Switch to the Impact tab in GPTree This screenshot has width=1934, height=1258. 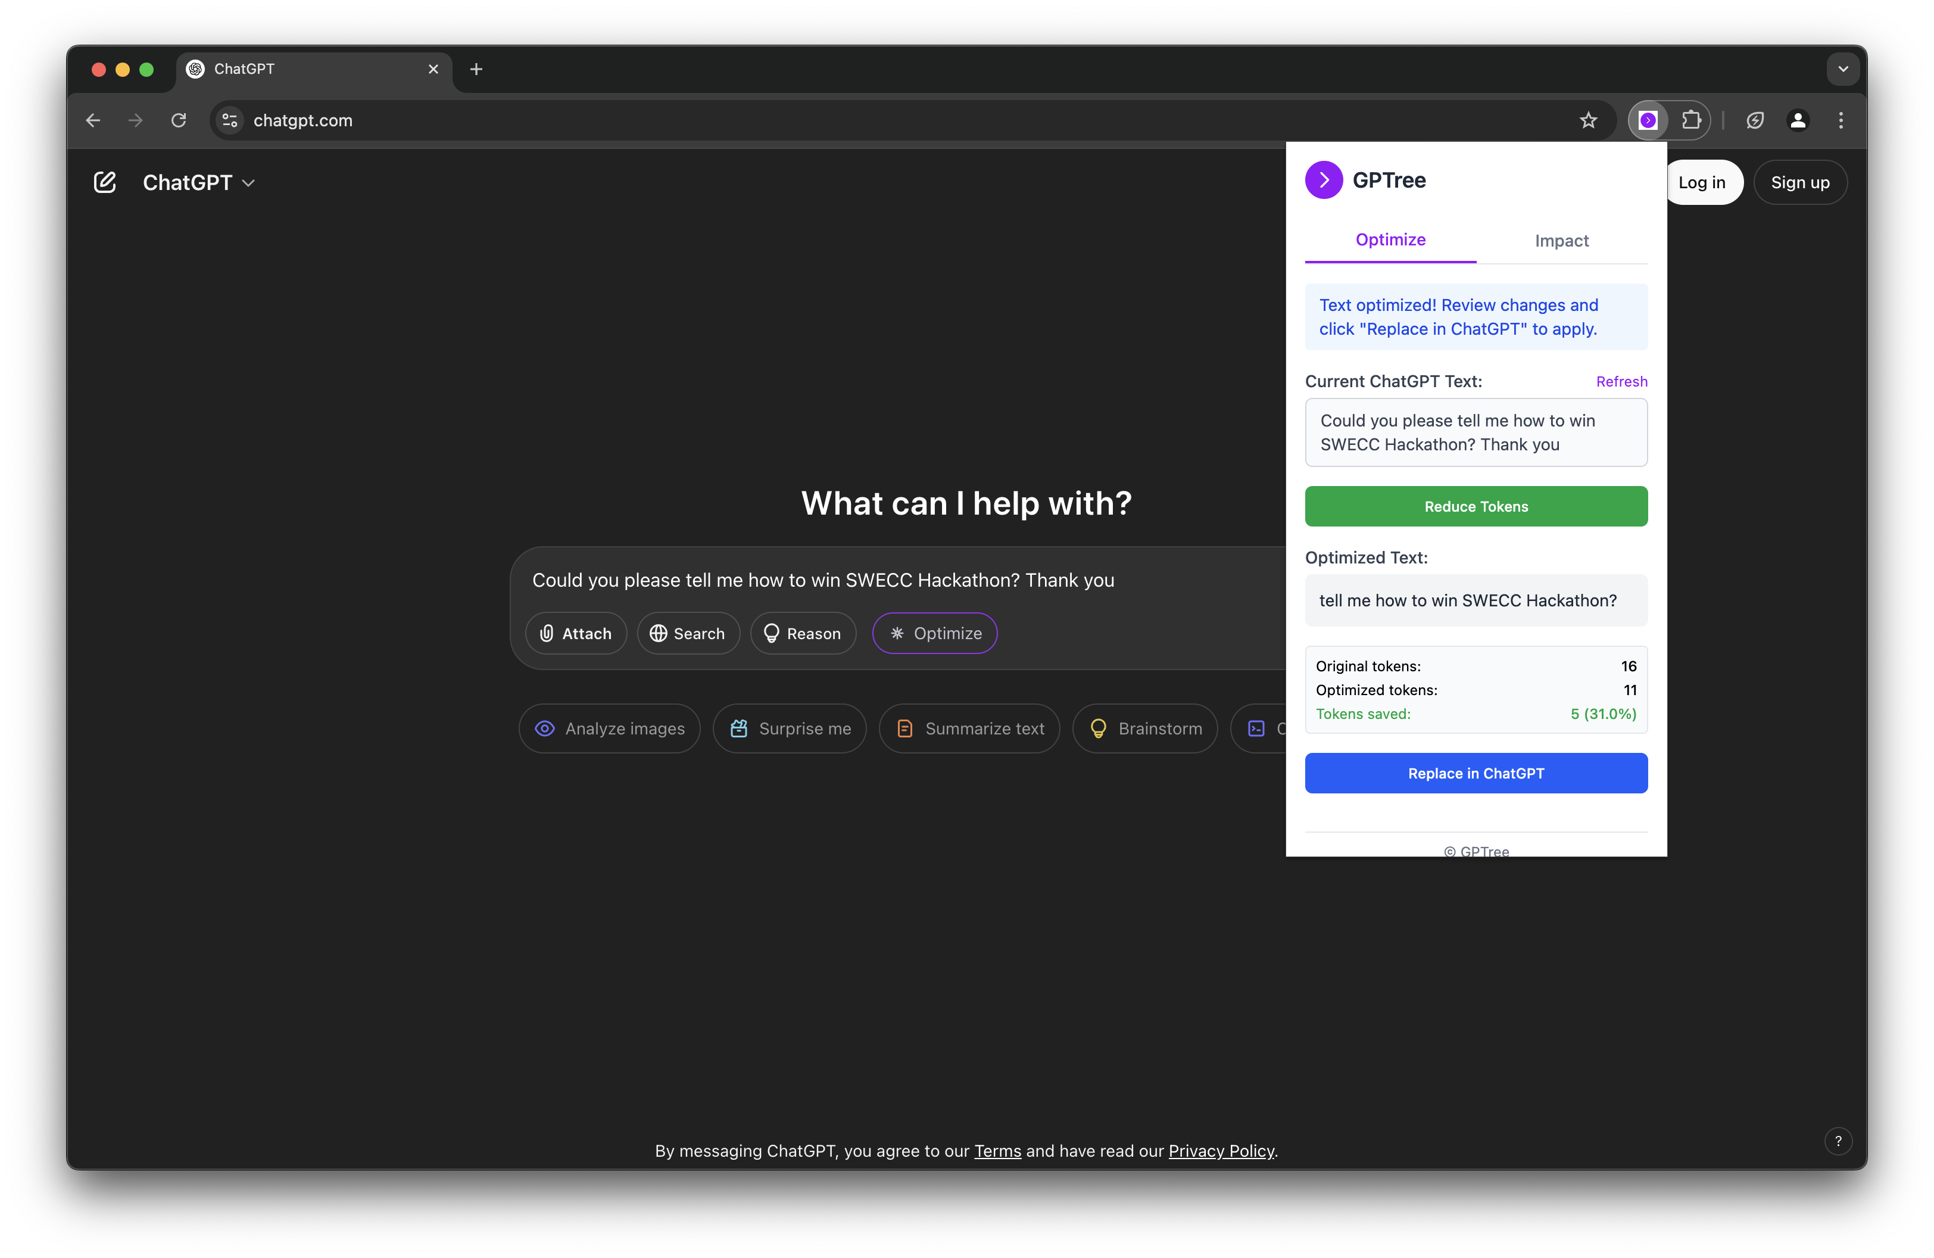(1561, 241)
